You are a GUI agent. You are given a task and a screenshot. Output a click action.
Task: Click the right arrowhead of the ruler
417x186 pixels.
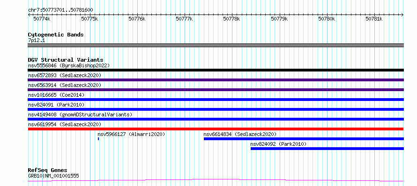click(x=402, y=15)
